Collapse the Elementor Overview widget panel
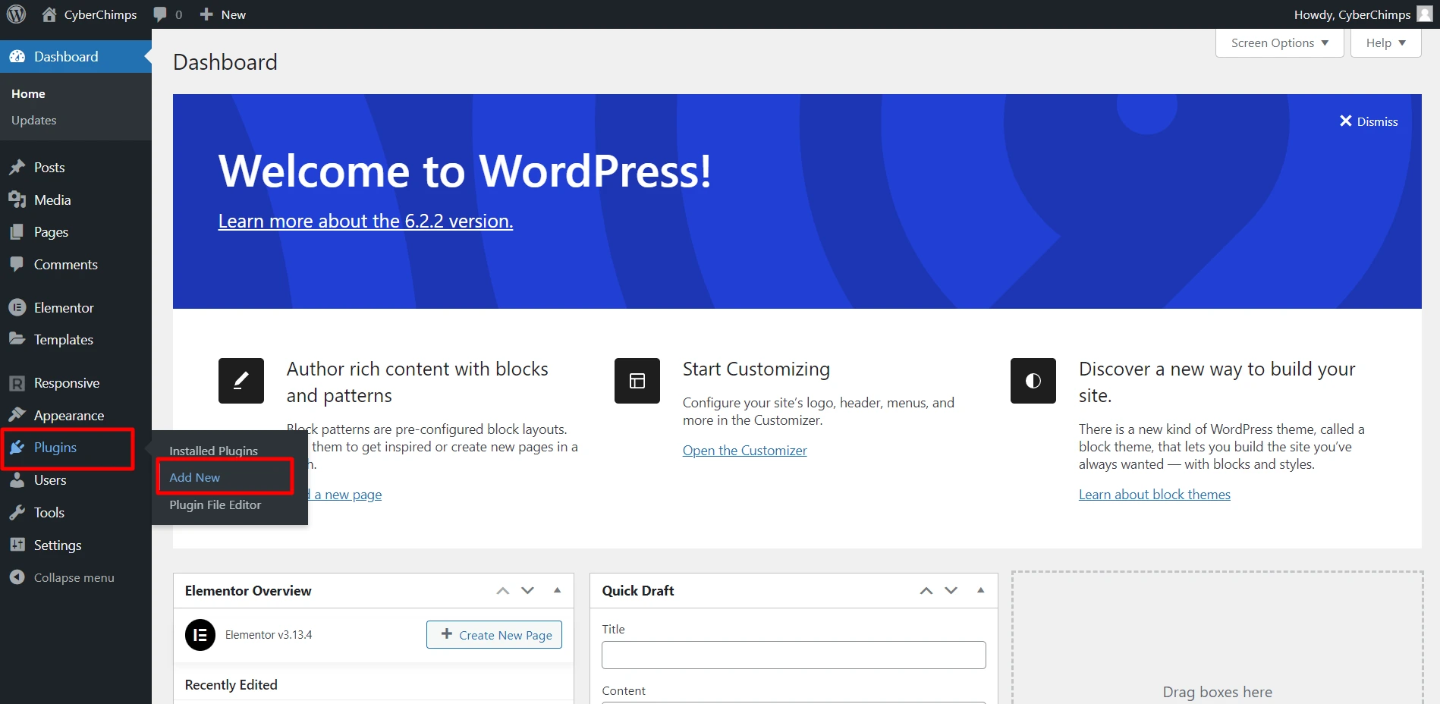 coord(558,590)
